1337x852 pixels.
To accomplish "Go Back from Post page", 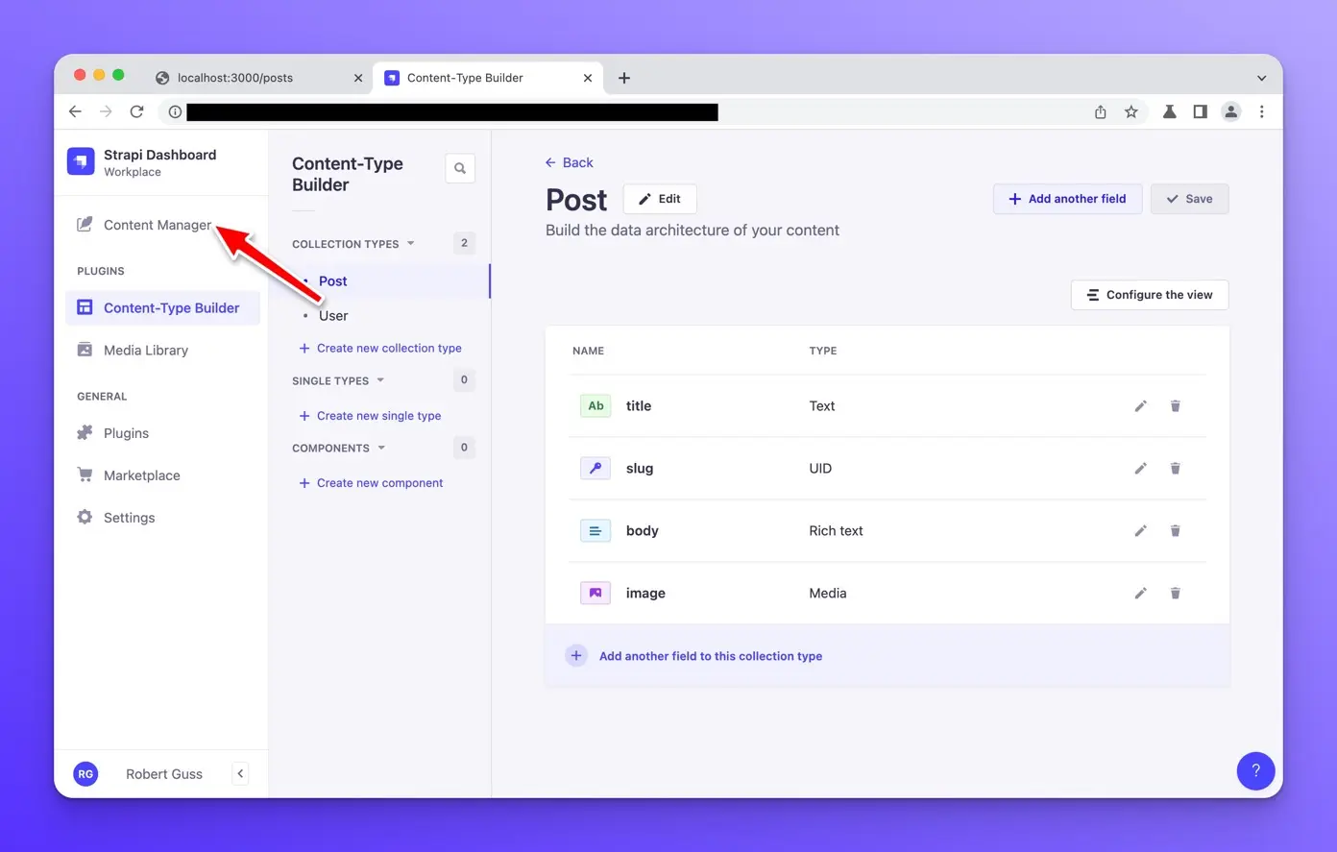I will (570, 162).
